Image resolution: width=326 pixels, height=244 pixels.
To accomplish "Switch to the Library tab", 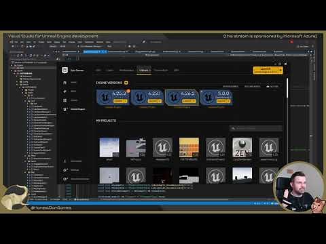I will pyautogui.click(x=144, y=70).
